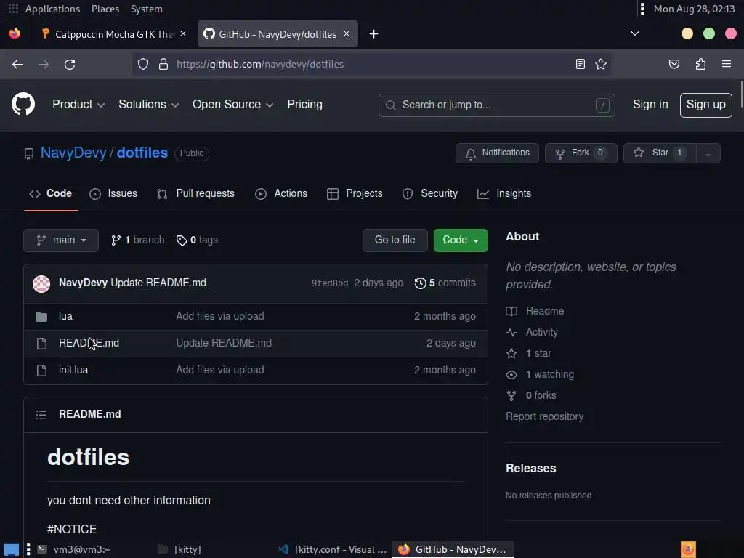Screen dimensions: 744x558
Task: Switch to the Issues tab
Action: coord(113,193)
